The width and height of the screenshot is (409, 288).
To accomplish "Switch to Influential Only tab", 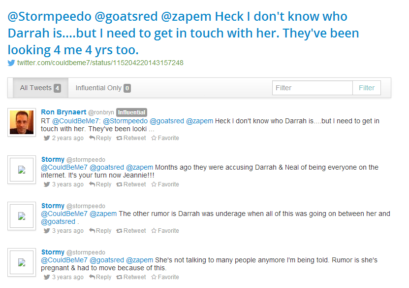I will point(102,88).
